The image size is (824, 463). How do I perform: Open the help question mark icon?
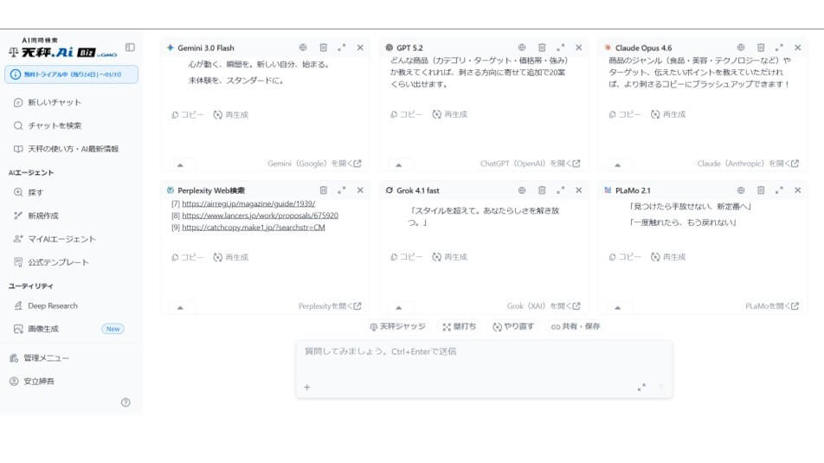pyautogui.click(x=126, y=402)
